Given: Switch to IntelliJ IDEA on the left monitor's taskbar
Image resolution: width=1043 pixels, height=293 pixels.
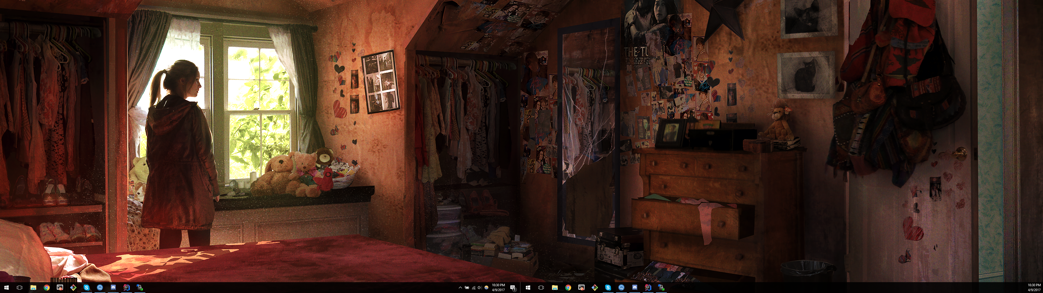Looking at the screenshot, I should [127, 288].
